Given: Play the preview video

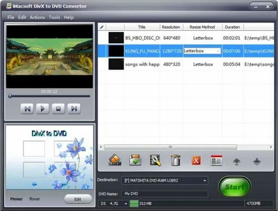Looking at the screenshot, I should click(43, 109).
